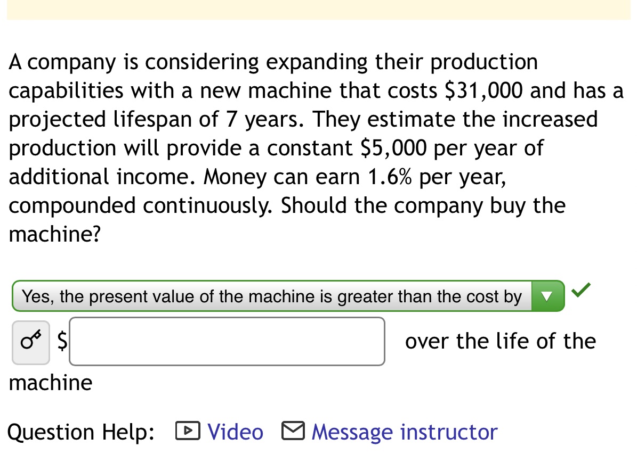Image resolution: width=637 pixels, height=463 pixels.
Task: Click the green checkmark beside the dropdown
Action: [580, 290]
